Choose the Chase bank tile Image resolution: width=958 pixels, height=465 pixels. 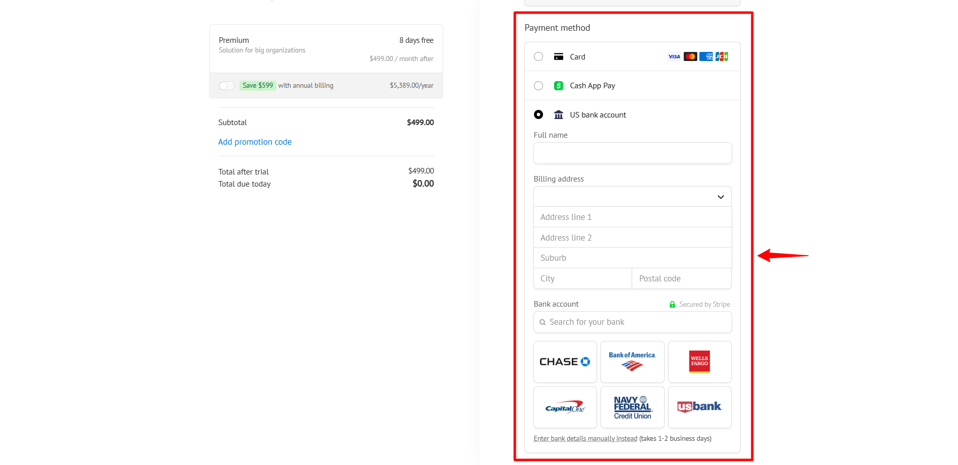[565, 362]
